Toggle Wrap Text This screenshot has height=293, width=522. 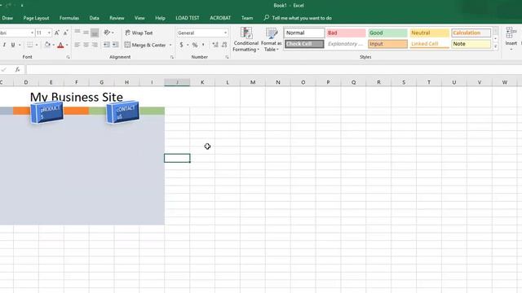(139, 33)
